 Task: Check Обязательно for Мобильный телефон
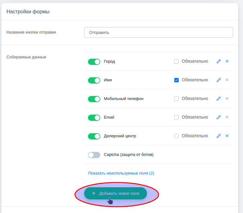tap(176, 99)
